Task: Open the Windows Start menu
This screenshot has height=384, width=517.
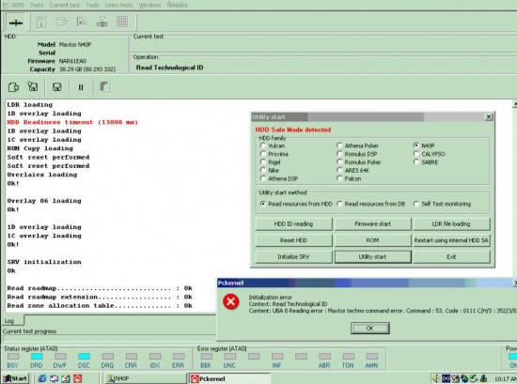Action: [x=15, y=378]
